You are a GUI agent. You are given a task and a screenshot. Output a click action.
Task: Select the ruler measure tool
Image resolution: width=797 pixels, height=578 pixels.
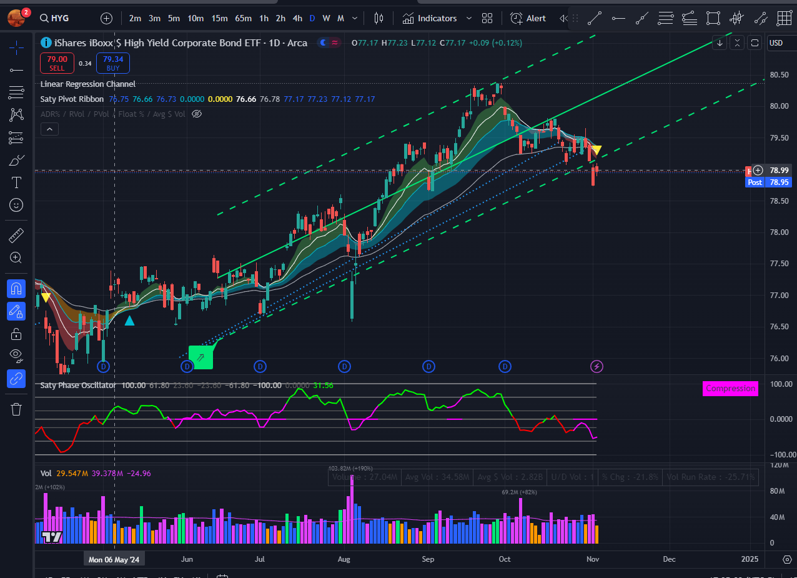point(16,235)
